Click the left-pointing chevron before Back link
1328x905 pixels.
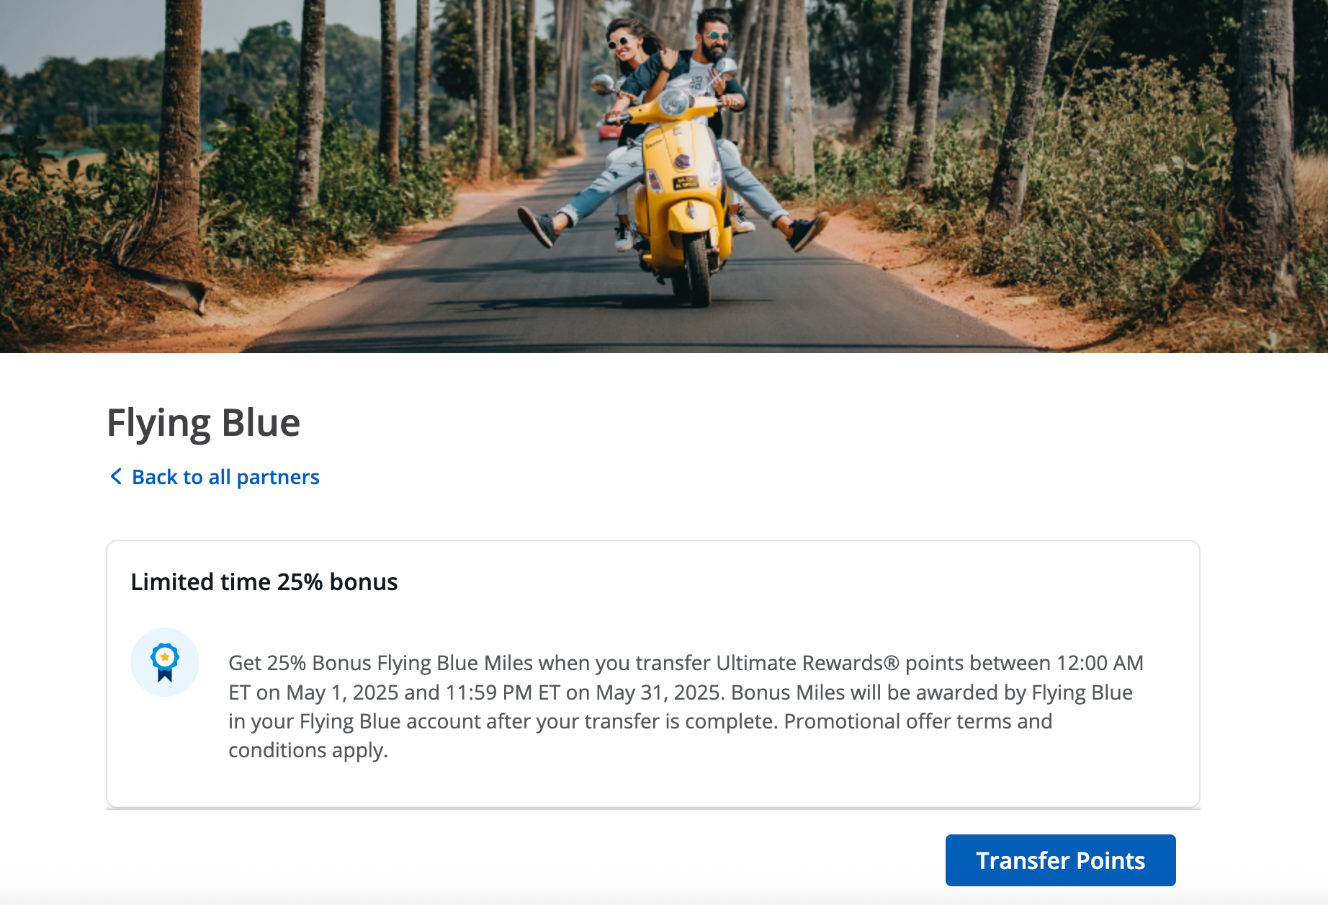tap(116, 476)
